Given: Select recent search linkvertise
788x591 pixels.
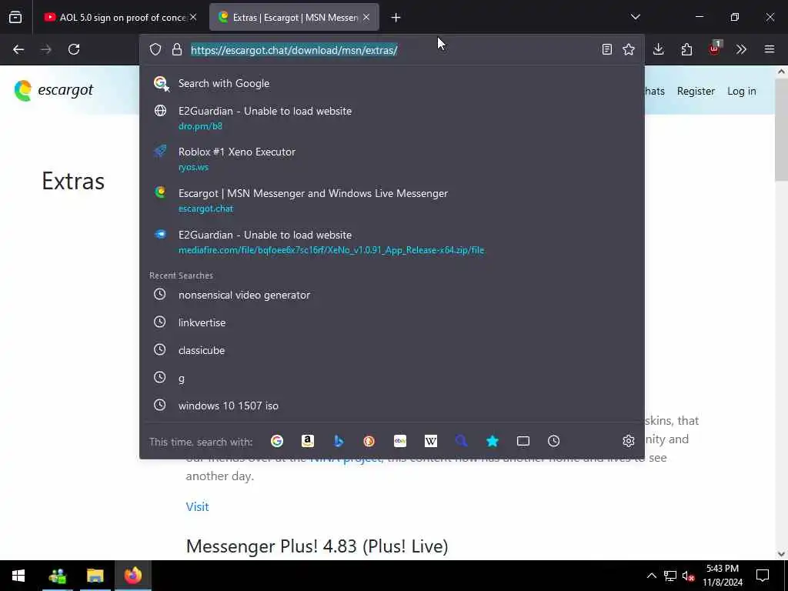Looking at the screenshot, I should point(392,322).
